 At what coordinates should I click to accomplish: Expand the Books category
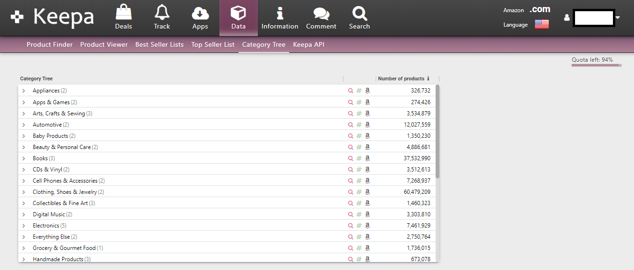point(24,158)
